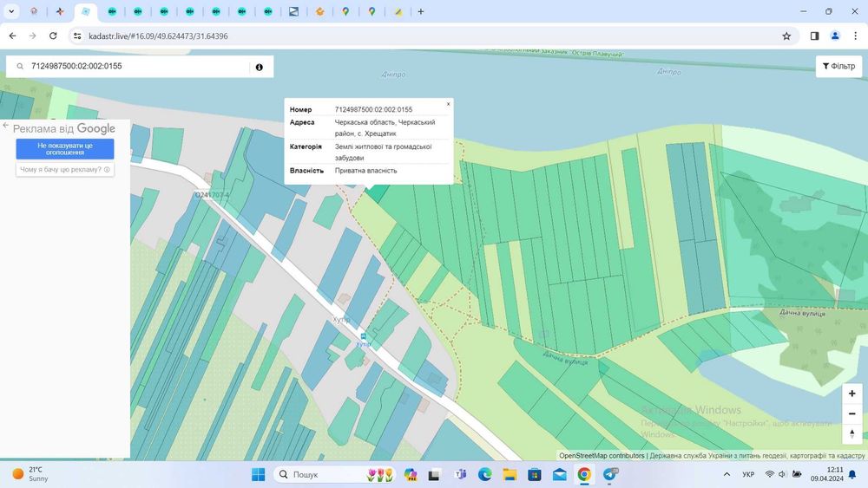868x488 pixels.
Task: Click the search magnifier icon
Action: [x=20, y=67]
